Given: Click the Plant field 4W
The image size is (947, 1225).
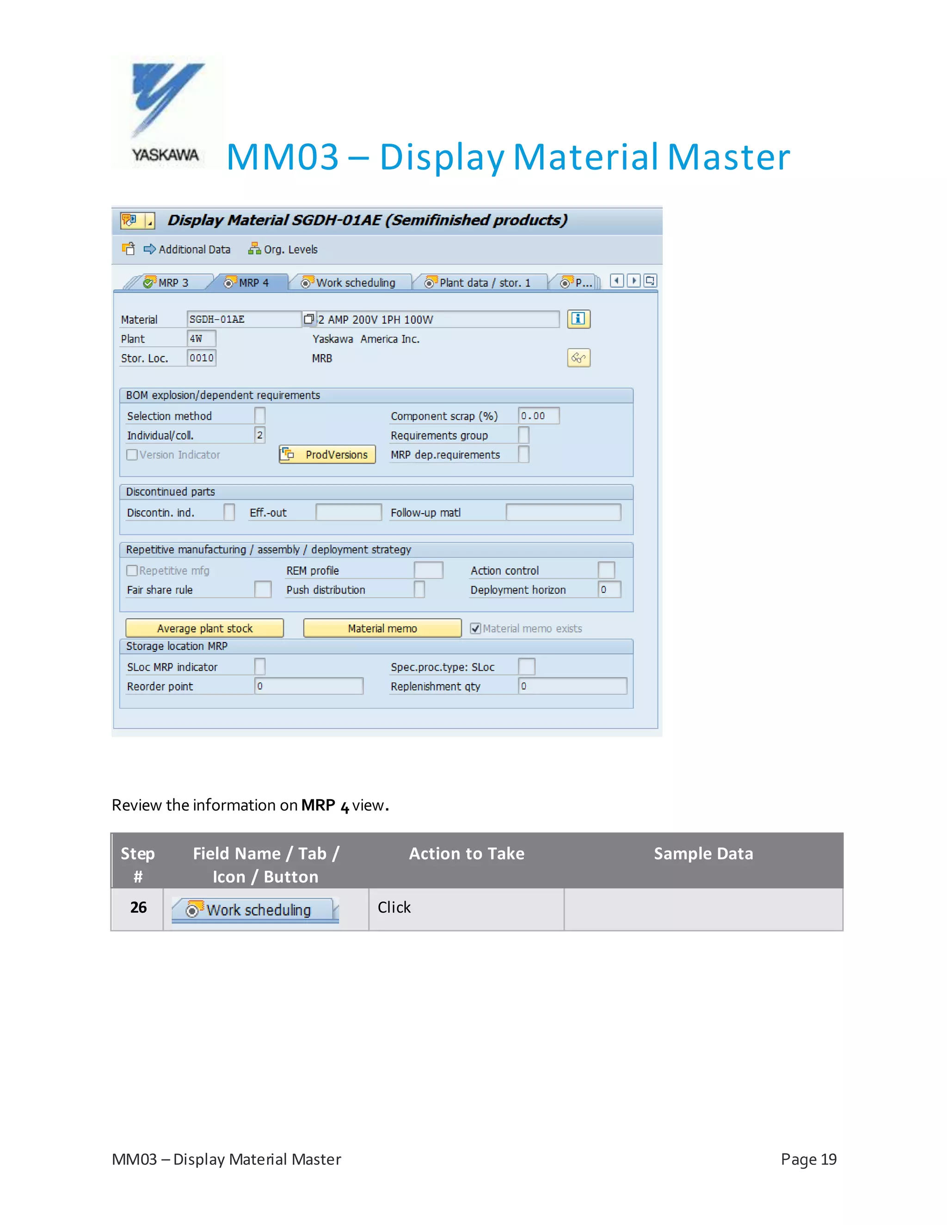Looking at the screenshot, I should click(x=202, y=339).
